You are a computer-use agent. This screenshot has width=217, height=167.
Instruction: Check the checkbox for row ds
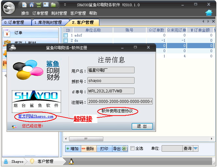tap(66, 40)
